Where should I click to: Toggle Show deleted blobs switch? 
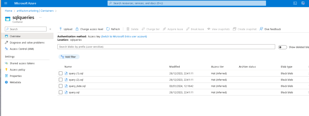282,47
